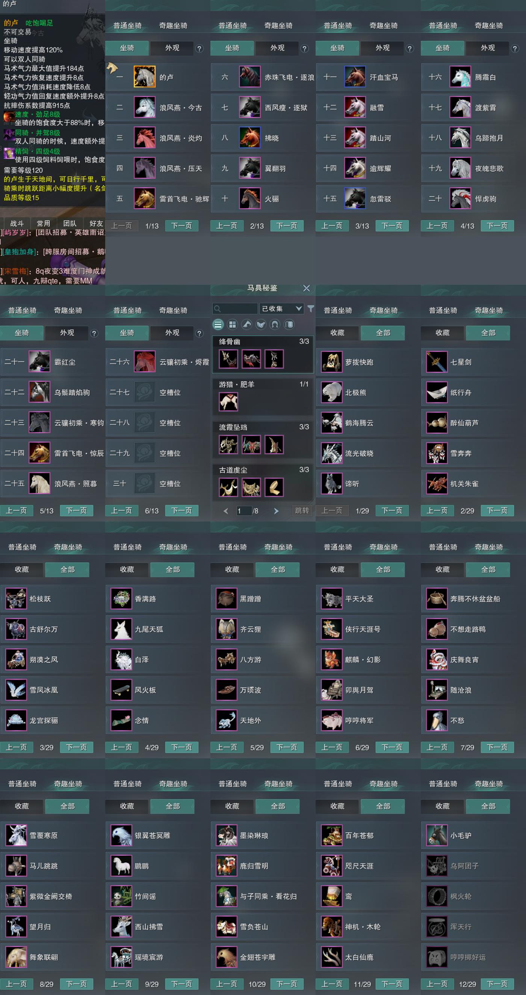Click 上一页 on the 12/29 page panel
Image resolution: width=526 pixels, height=995 pixels.
pyautogui.click(x=437, y=984)
